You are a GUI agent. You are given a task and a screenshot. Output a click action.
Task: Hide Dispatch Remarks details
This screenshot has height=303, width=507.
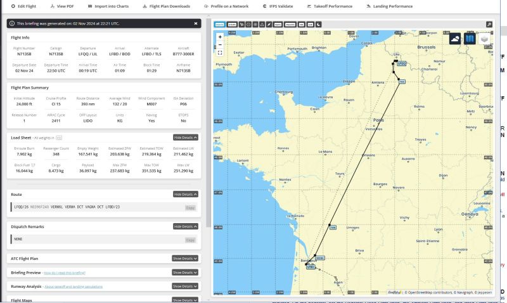pos(185,226)
